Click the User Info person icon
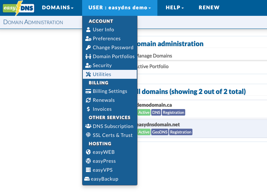 [x=88, y=30]
